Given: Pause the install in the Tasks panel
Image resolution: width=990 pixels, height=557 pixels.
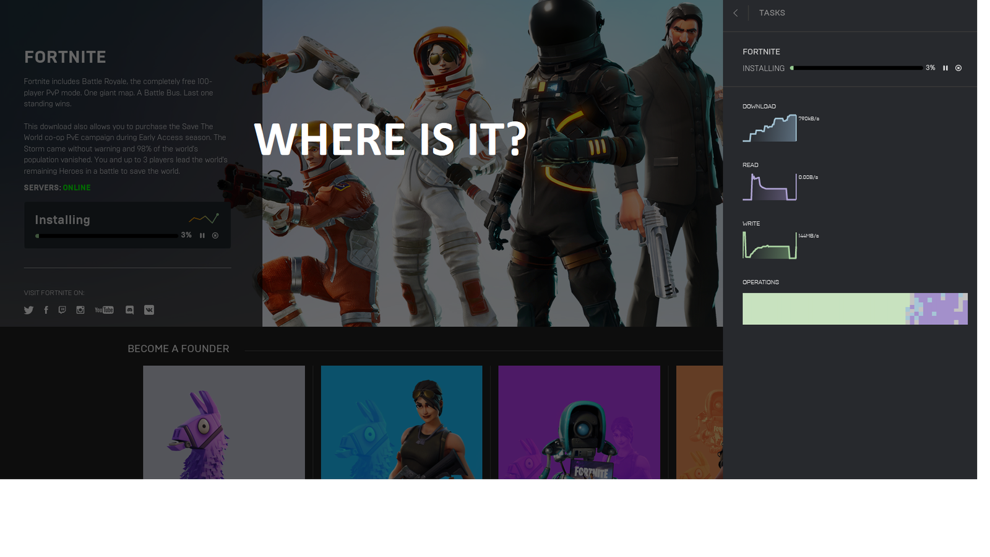Looking at the screenshot, I should 945,68.
